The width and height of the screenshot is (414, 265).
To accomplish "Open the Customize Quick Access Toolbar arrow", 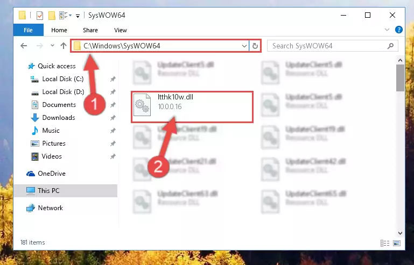I will (x=78, y=16).
